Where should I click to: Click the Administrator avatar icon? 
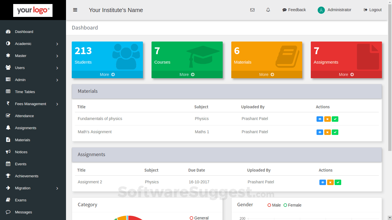pos(321,10)
